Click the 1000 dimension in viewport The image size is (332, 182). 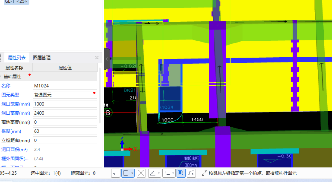point(168,120)
